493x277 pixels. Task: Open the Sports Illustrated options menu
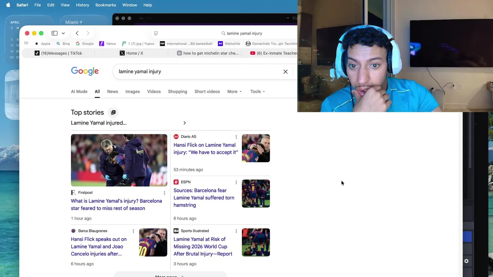pyautogui.click(x=236, y=231)
